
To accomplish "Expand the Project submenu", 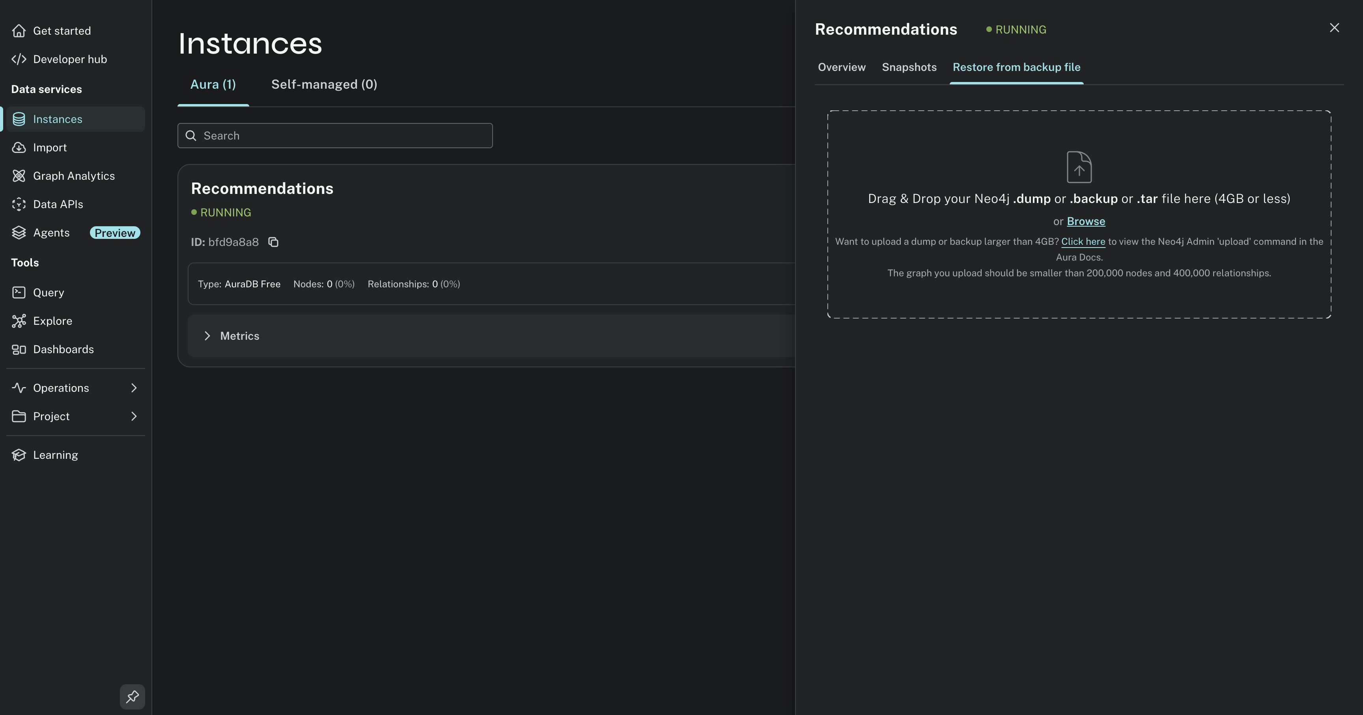I will (133, 416).
